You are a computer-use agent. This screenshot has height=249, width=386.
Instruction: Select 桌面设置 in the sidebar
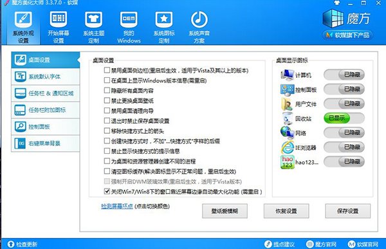pos(46,60)
